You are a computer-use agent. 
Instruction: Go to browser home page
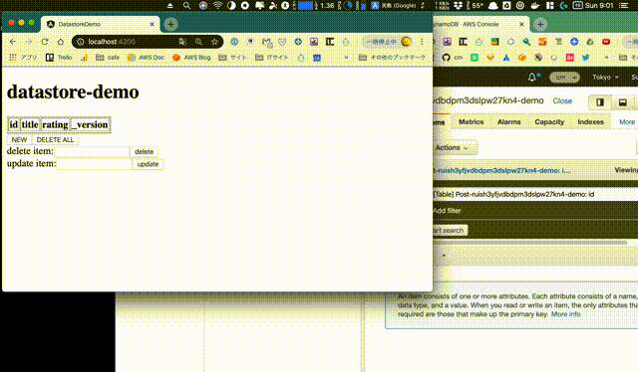(61, 42)
